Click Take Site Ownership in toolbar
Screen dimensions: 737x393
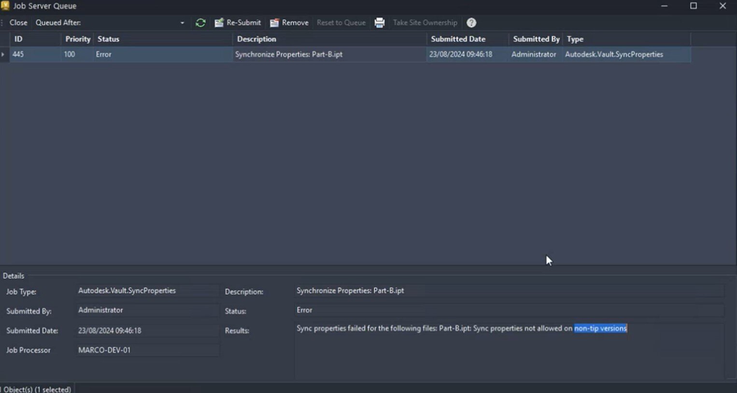click(x=425, y=23)
